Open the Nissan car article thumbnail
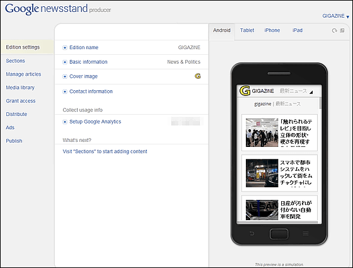 point(262,210)
